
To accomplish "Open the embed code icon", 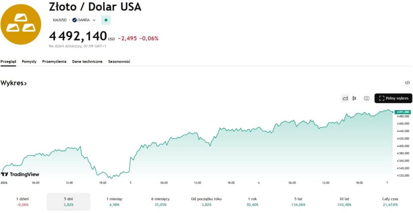I will click(407, 83).
